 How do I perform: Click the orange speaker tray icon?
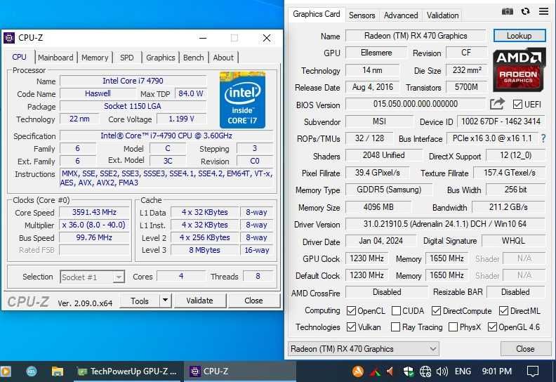(390, 371)
